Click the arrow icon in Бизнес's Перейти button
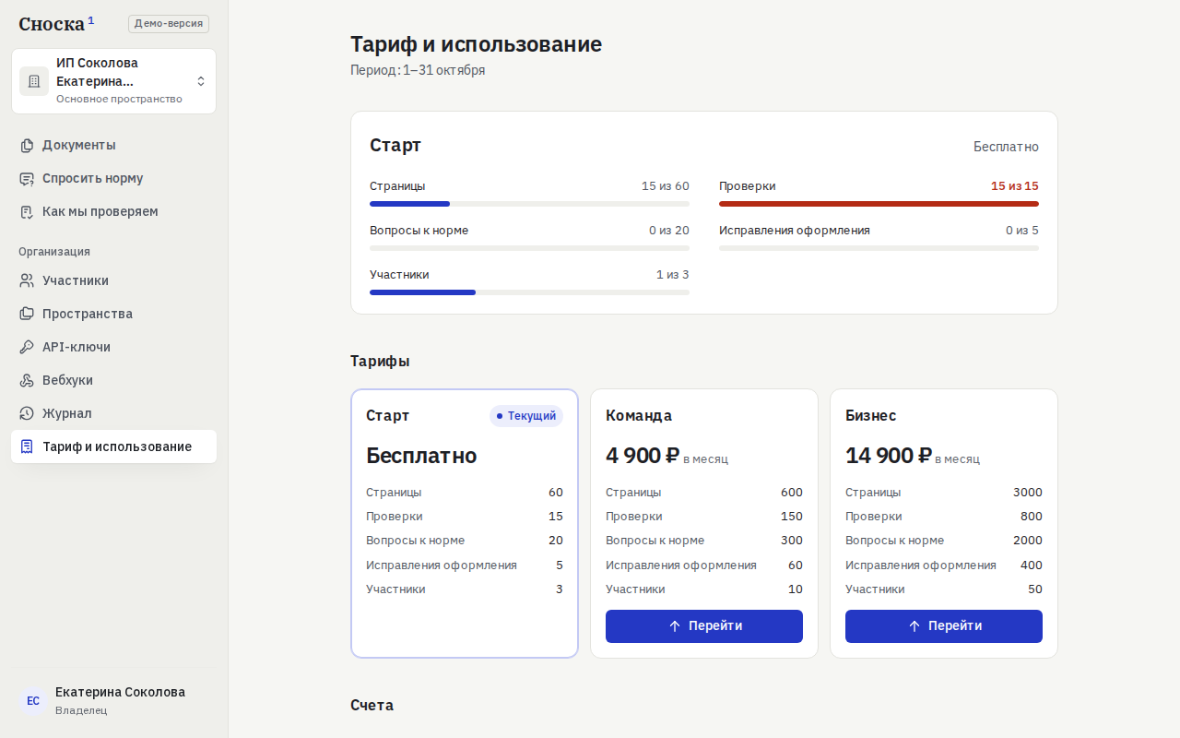 click(914, 626)
